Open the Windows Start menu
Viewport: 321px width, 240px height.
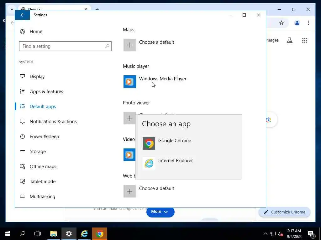tap(8, 234)
